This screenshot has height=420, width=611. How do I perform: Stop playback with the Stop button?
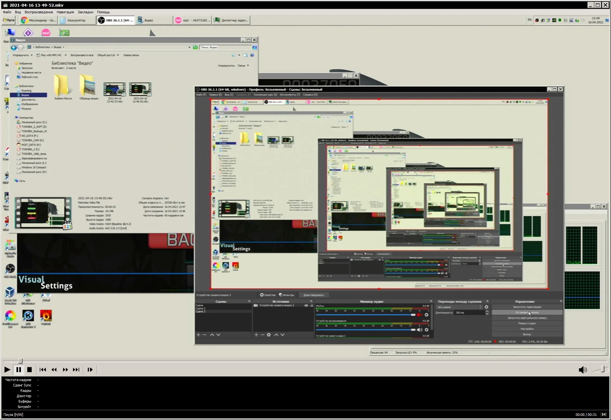coord(29,370)
